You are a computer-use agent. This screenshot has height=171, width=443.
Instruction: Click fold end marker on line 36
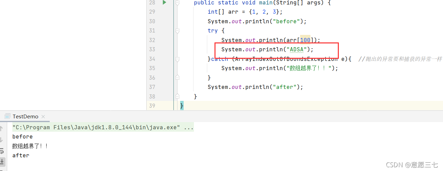pyautogui.click(x=177, y=78)
